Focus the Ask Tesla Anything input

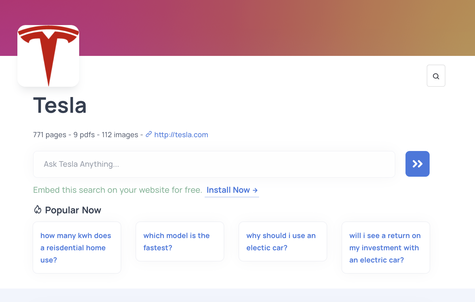point(214,164)
